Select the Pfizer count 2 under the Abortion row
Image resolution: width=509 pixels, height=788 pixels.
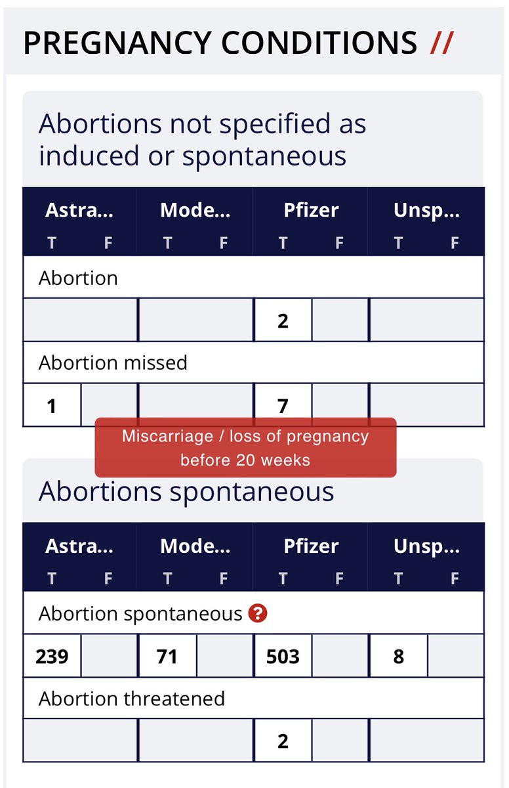click(283, 320)
